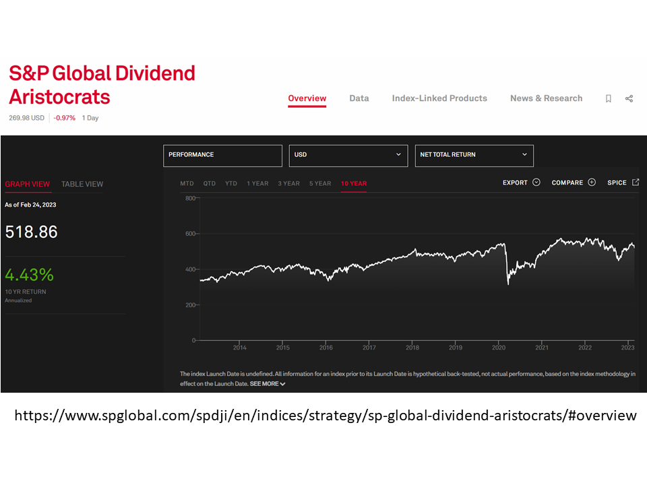The height and width of the screenshot is (485, 647).
Task: Open the Export options icon
Action: (536, 183)
